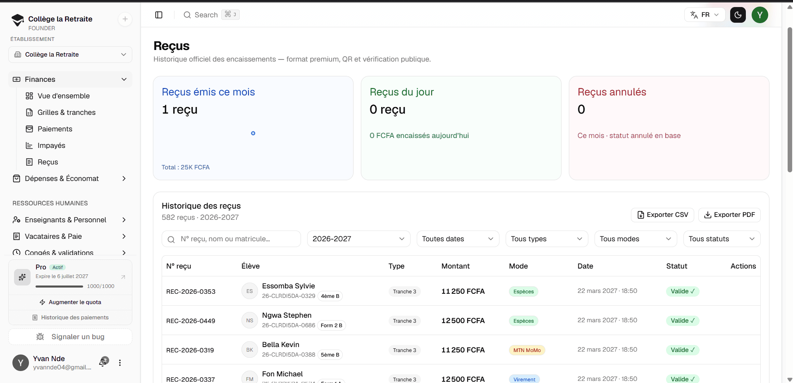Expand Vacataires & Paie section

coord(70,236)
